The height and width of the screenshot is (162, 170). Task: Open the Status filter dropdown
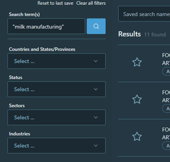click(57, 89)
